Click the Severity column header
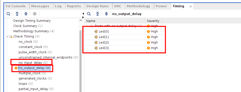The image size is (241, 92). tap(153, 21)
